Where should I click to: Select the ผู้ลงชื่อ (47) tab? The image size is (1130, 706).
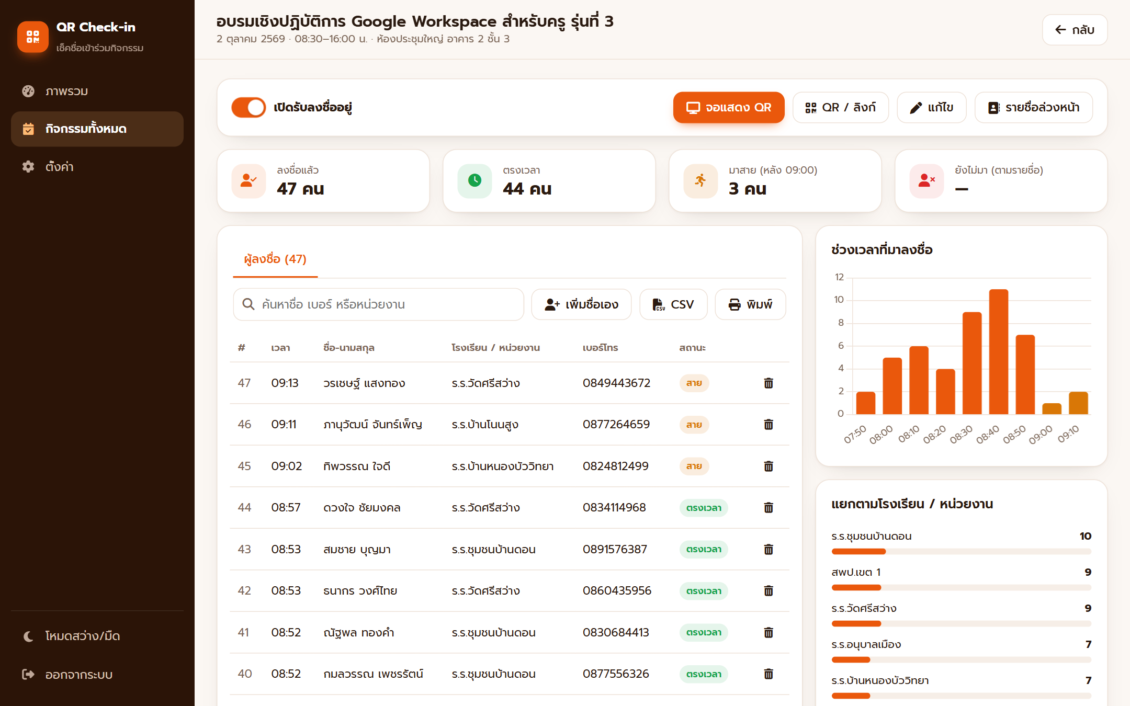pos(275,259)
